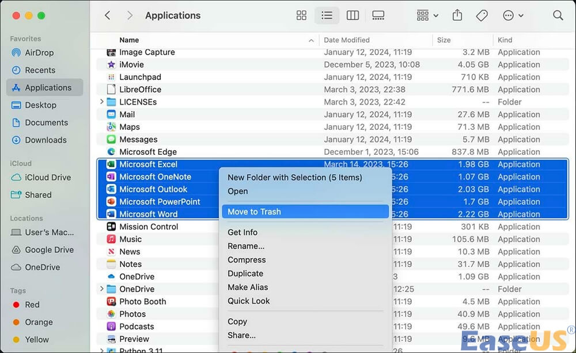Select list view toggle in toolbar

(327, 16)
